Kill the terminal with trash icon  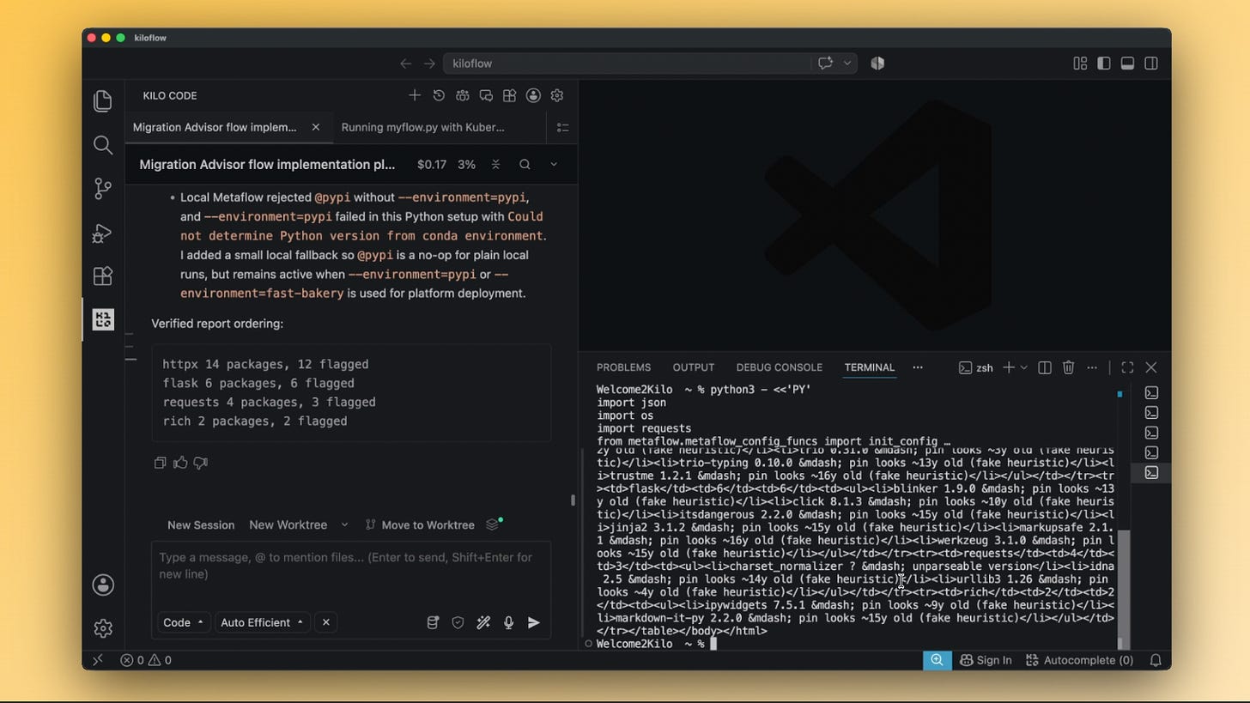click(1068, 367)
